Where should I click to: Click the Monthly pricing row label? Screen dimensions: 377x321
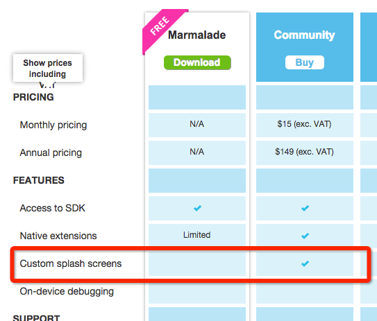point(53,125)
